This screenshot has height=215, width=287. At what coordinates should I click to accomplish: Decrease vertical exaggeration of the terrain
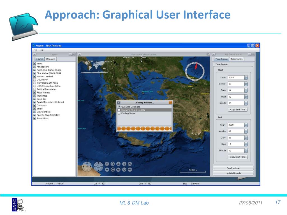point(130,170)
